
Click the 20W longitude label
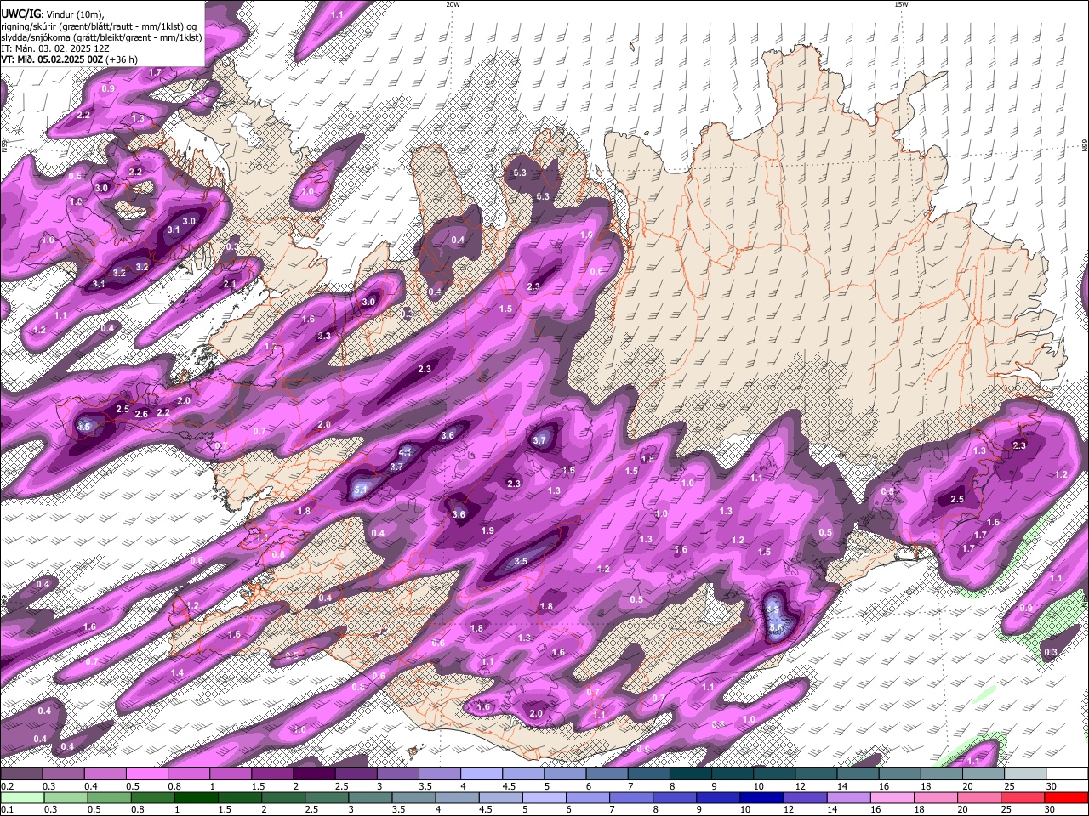point(453,4)
